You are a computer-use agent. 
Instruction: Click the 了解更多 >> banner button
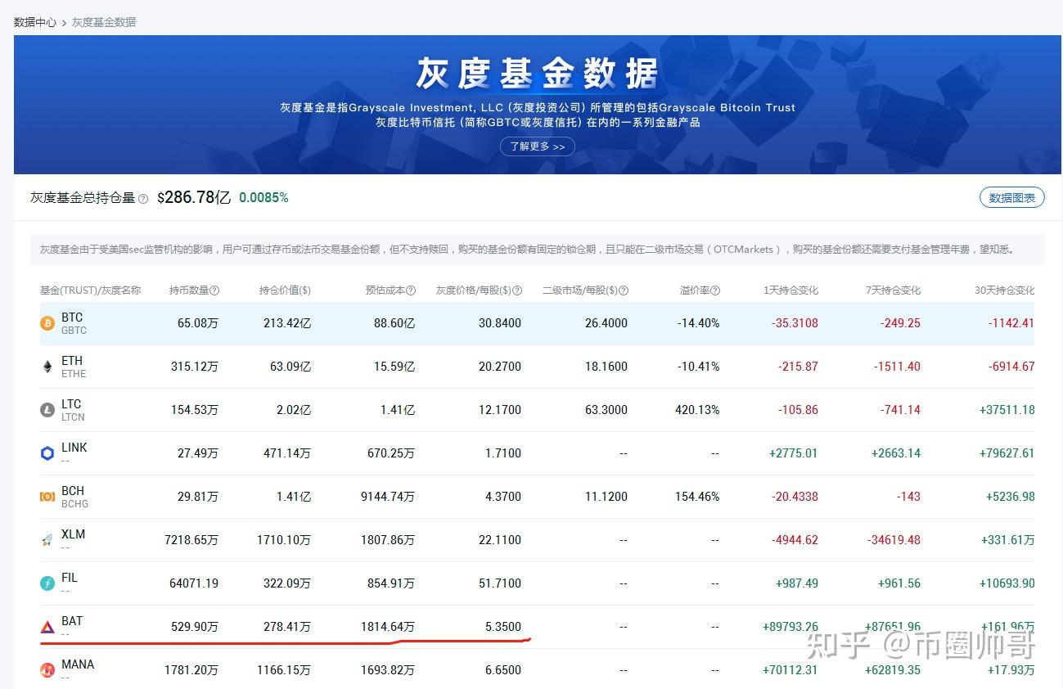click(538, 146)
